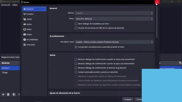Select Escena 2 in Escenas list
182x102 pixels.
[10, 68]
